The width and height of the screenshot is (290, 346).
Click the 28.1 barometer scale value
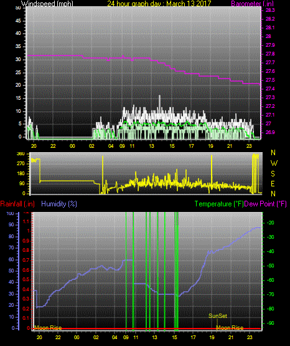270,28
